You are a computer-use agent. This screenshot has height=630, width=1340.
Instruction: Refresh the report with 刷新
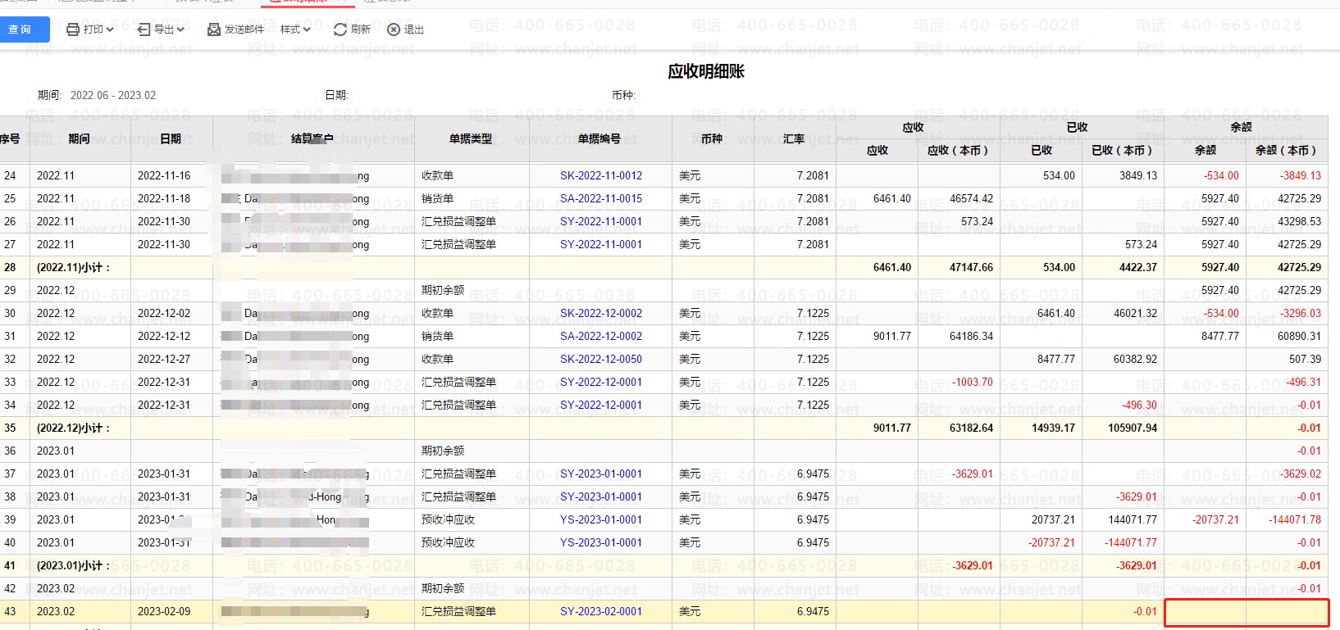352,29
